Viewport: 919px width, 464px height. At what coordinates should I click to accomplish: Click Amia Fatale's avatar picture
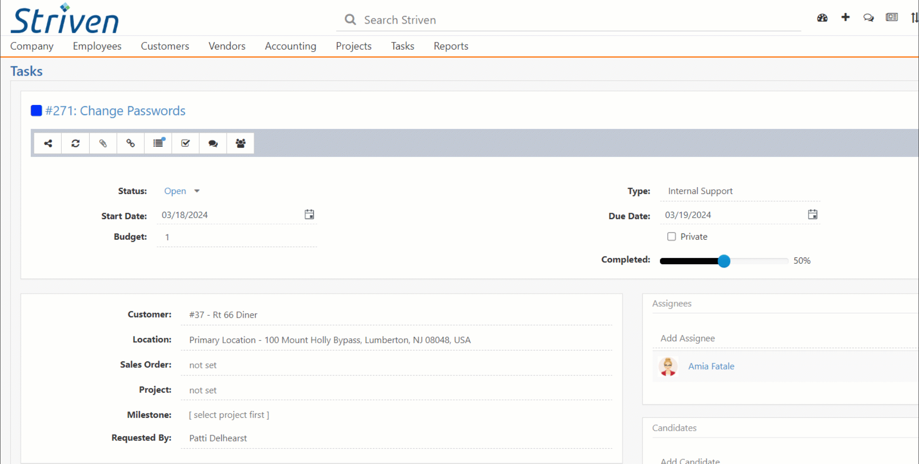pos(668,366)
